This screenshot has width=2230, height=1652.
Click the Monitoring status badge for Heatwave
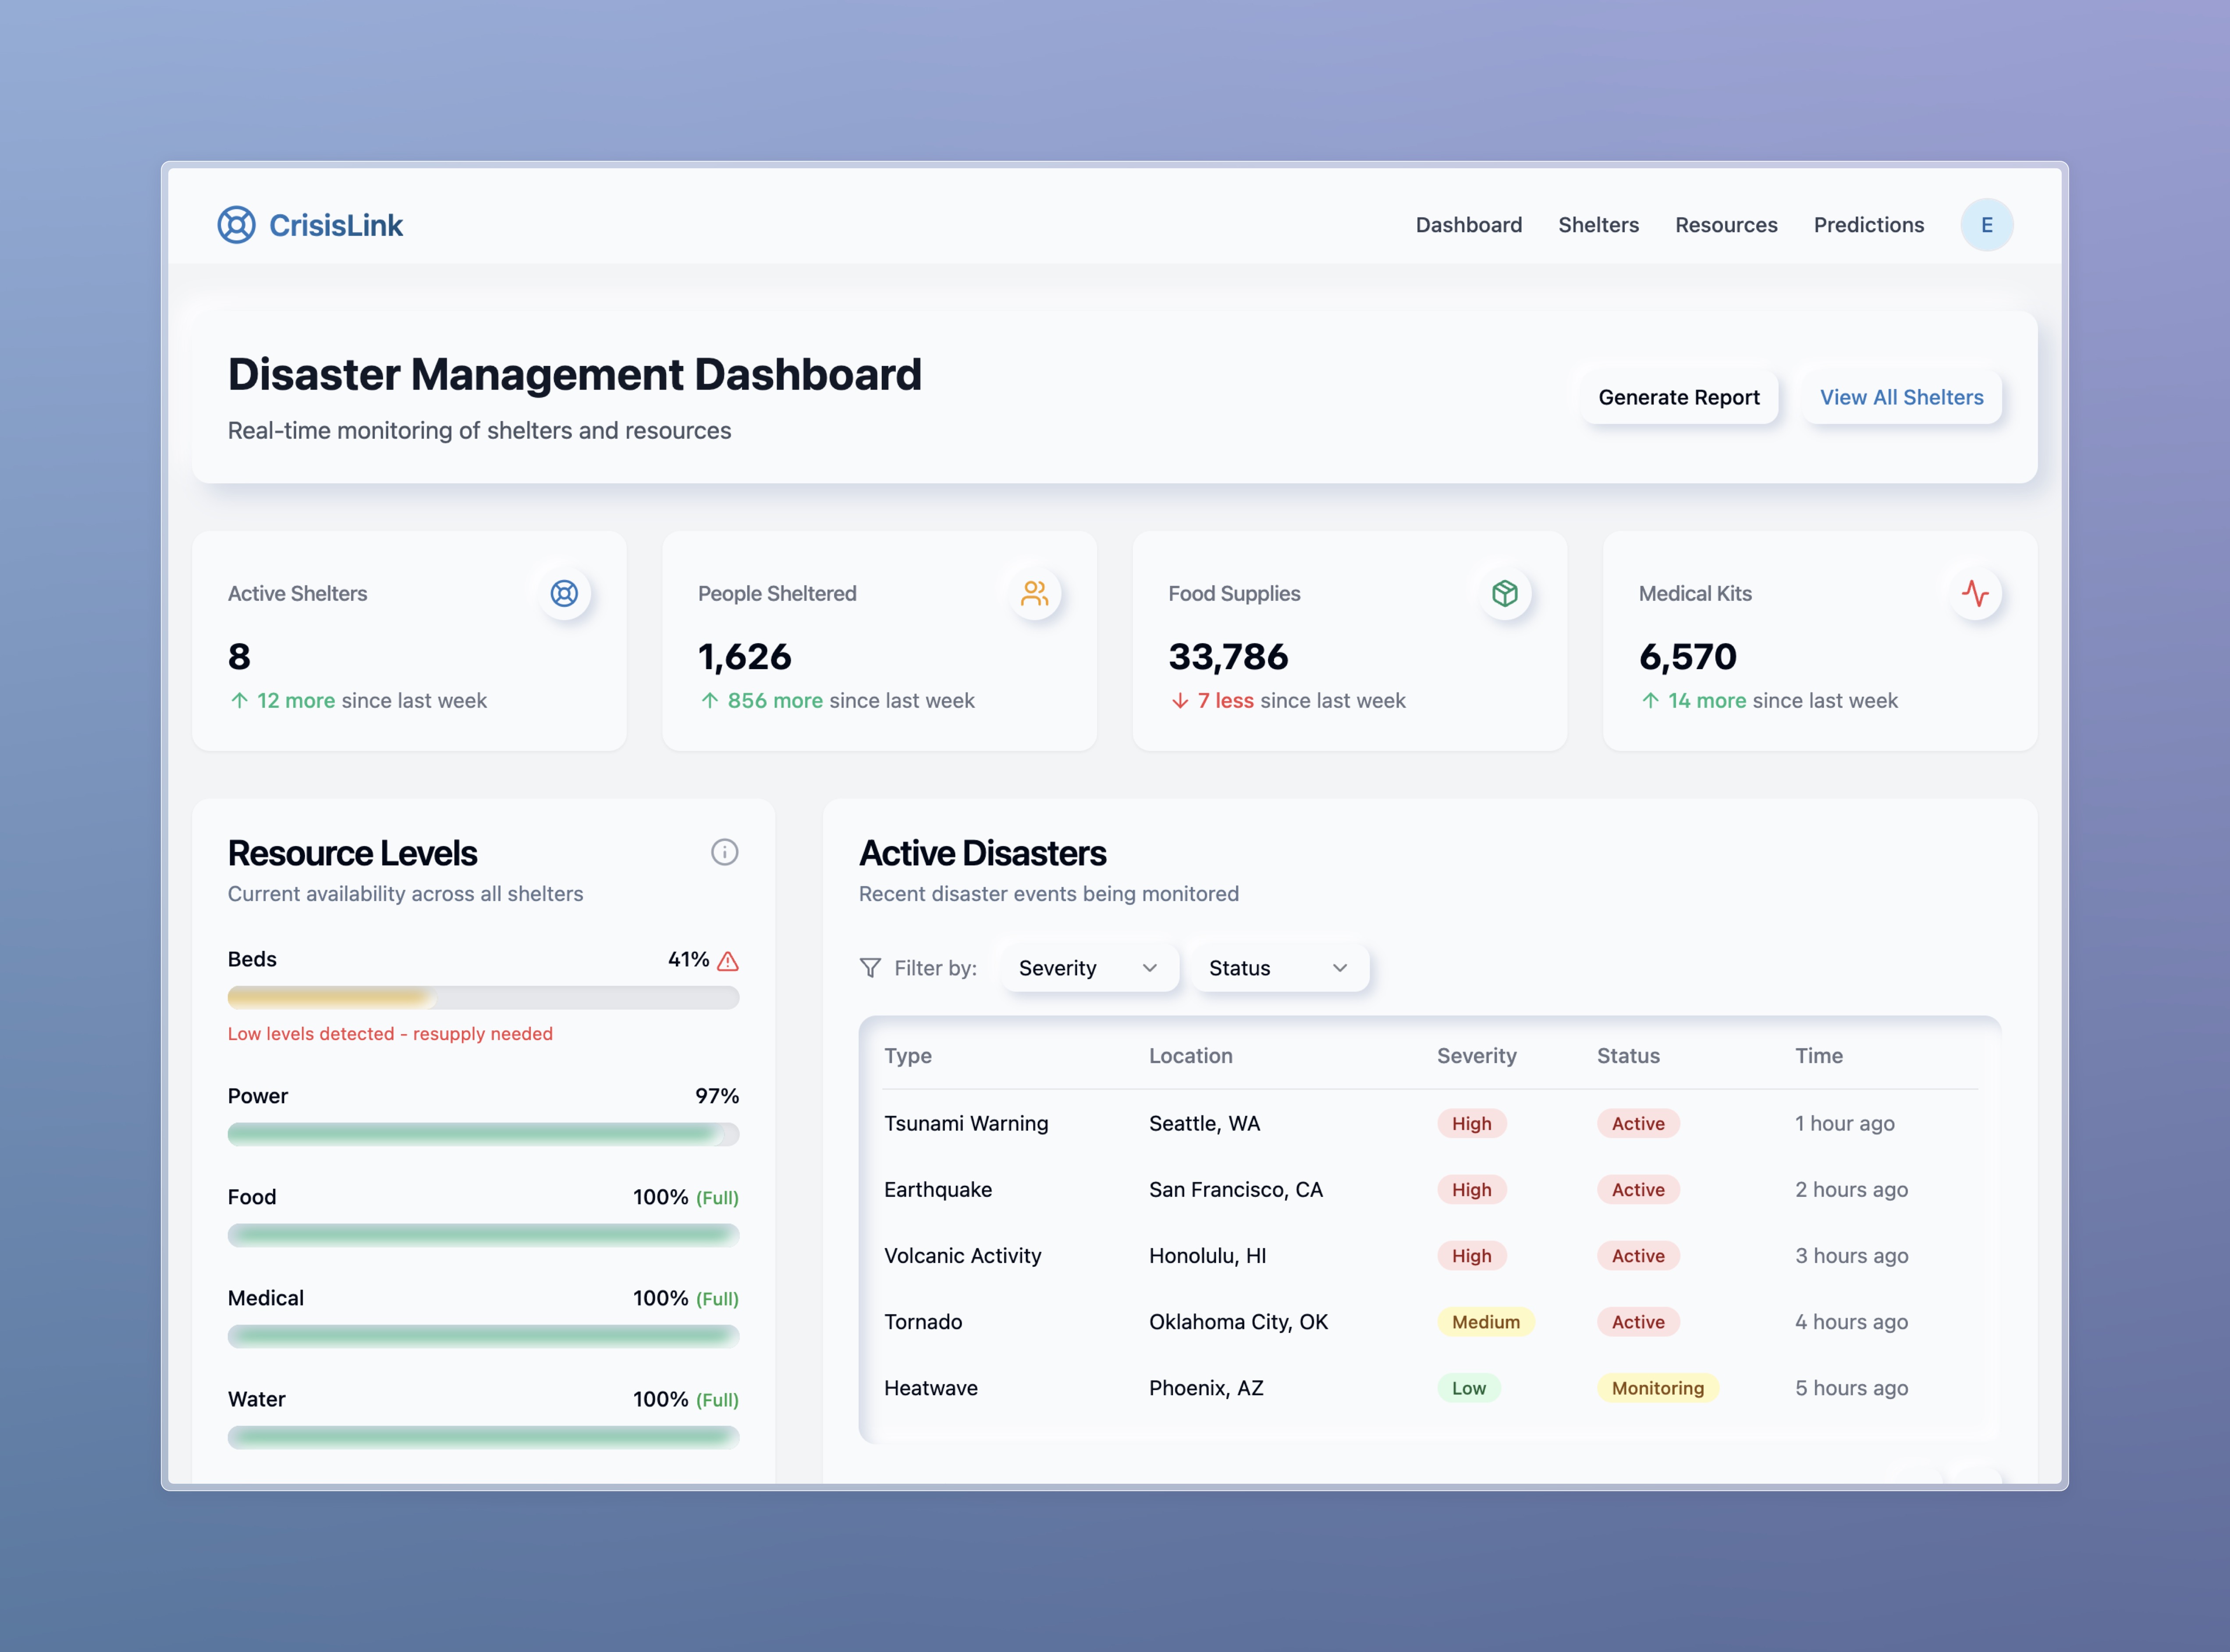1657,1388
